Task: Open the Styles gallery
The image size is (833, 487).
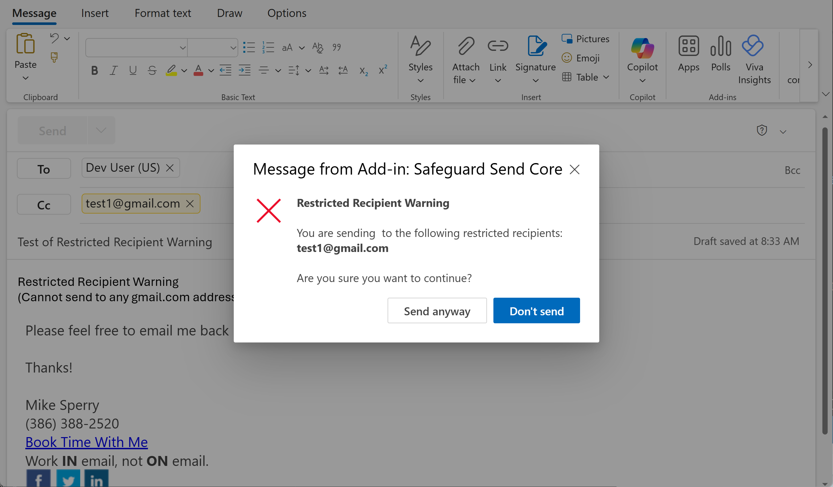Action: [x=420, y=59]
